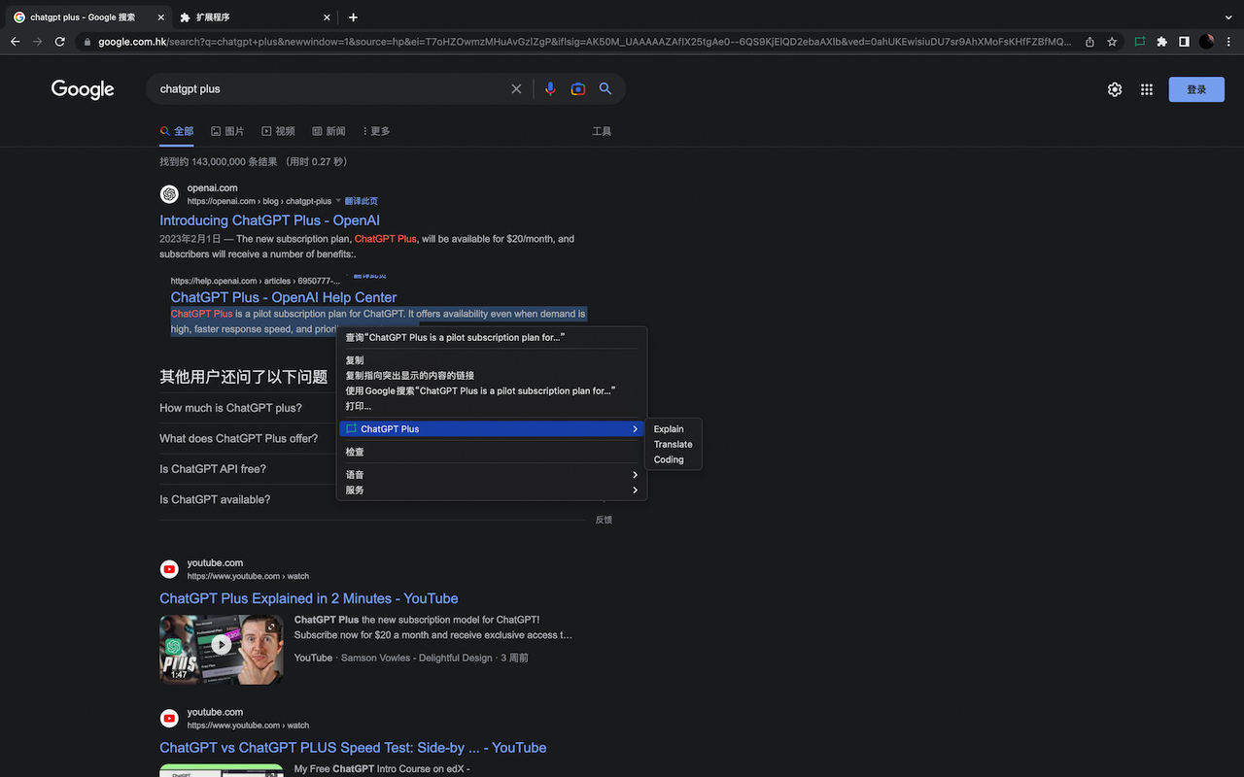Image resolution: width=1244 pixels, height=777 pixels.
Task: Open the arrow beside openai.com blog URL
Action: (x=338, y=201)
